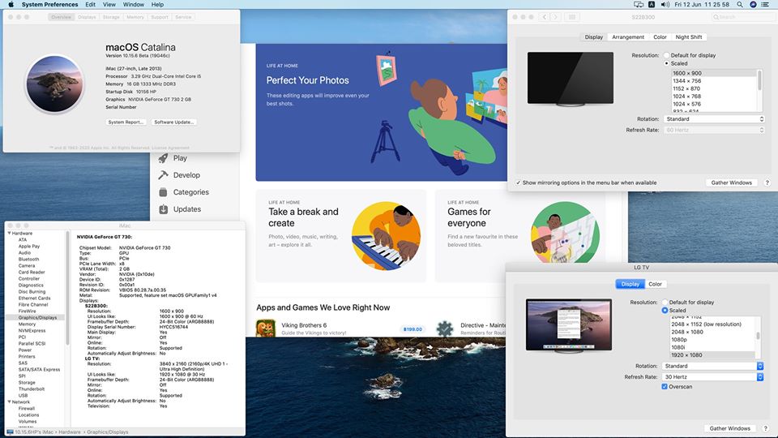
Task: Click the Play rocket icon in App Store
Action: [x=163, y=158]
